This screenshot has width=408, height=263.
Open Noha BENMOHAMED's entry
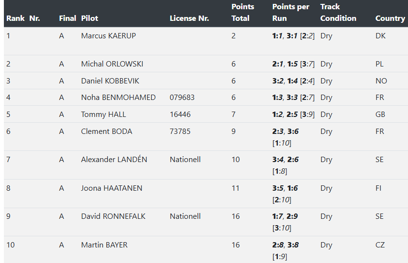(118, 98)
